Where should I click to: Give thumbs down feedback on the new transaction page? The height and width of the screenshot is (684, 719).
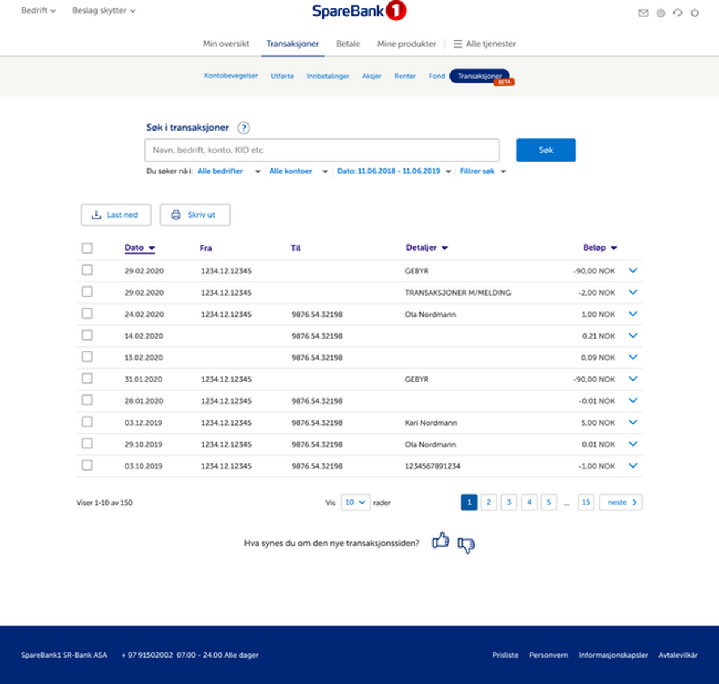(x=465, y=545)
